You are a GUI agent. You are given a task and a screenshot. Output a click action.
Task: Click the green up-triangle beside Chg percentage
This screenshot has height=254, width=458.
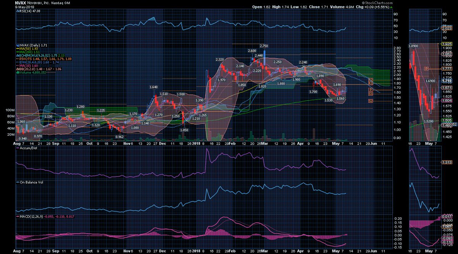(x=391, y=7)
